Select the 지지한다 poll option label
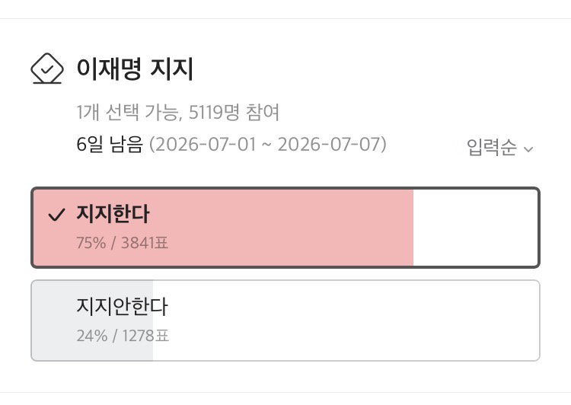Screen dimensions: 571x405 (x=113, y=213)
